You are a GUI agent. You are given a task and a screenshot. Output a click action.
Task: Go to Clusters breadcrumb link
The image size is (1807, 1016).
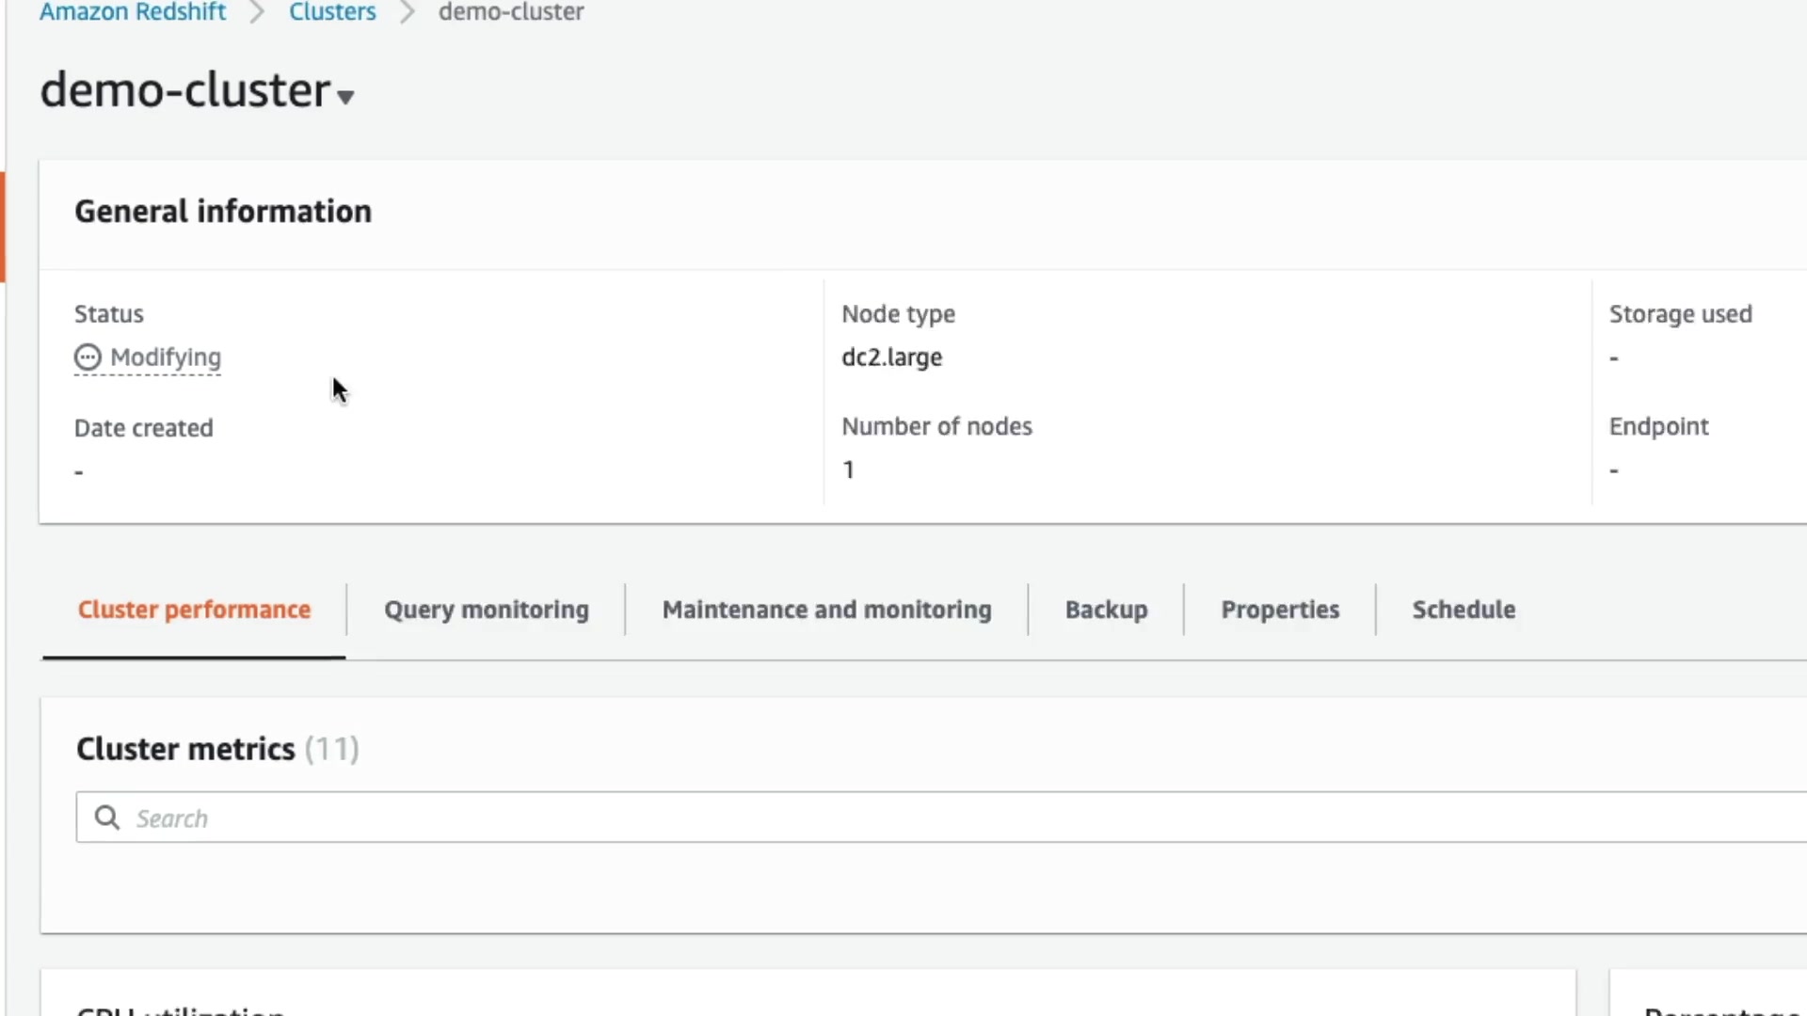pyautogui.click(x=332, y=12)
